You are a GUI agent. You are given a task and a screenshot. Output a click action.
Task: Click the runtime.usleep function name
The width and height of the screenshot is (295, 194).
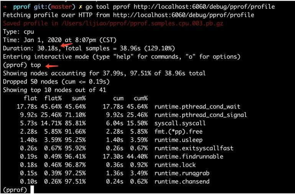pyautogui.click(x=179, y=140)
